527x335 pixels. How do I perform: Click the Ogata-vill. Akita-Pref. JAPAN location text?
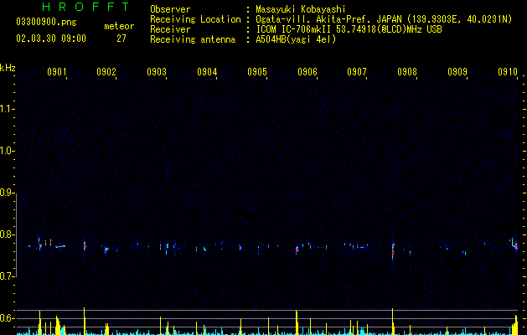pos(384,19)
